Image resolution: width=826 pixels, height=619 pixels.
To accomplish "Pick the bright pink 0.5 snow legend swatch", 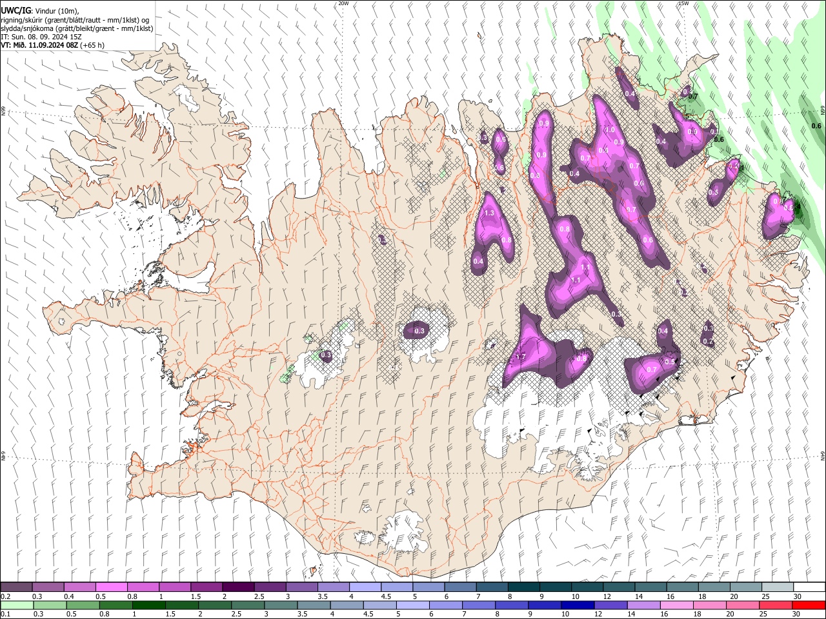I will pos(111,587).
